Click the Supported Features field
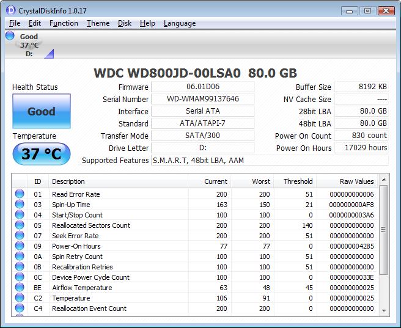This screenshot has width=401, height=328. (270, 161)
